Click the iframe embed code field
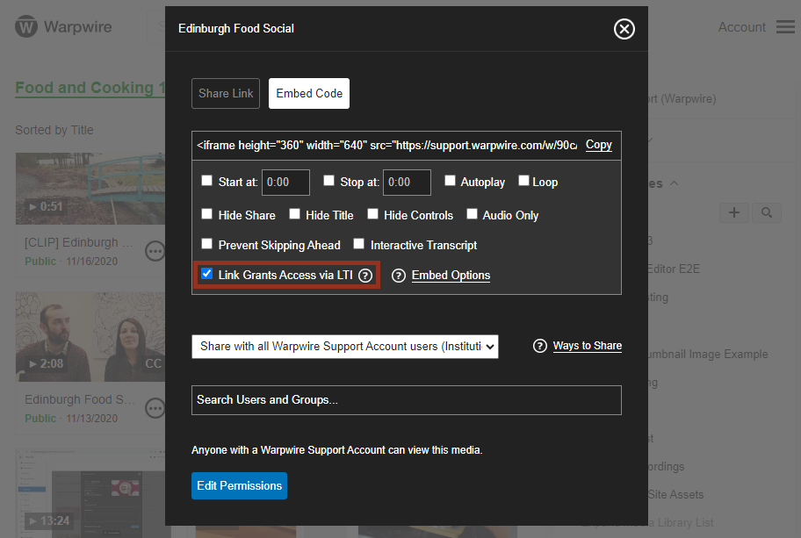This screenshot has width=801, height=538. [x=386, y=146]
